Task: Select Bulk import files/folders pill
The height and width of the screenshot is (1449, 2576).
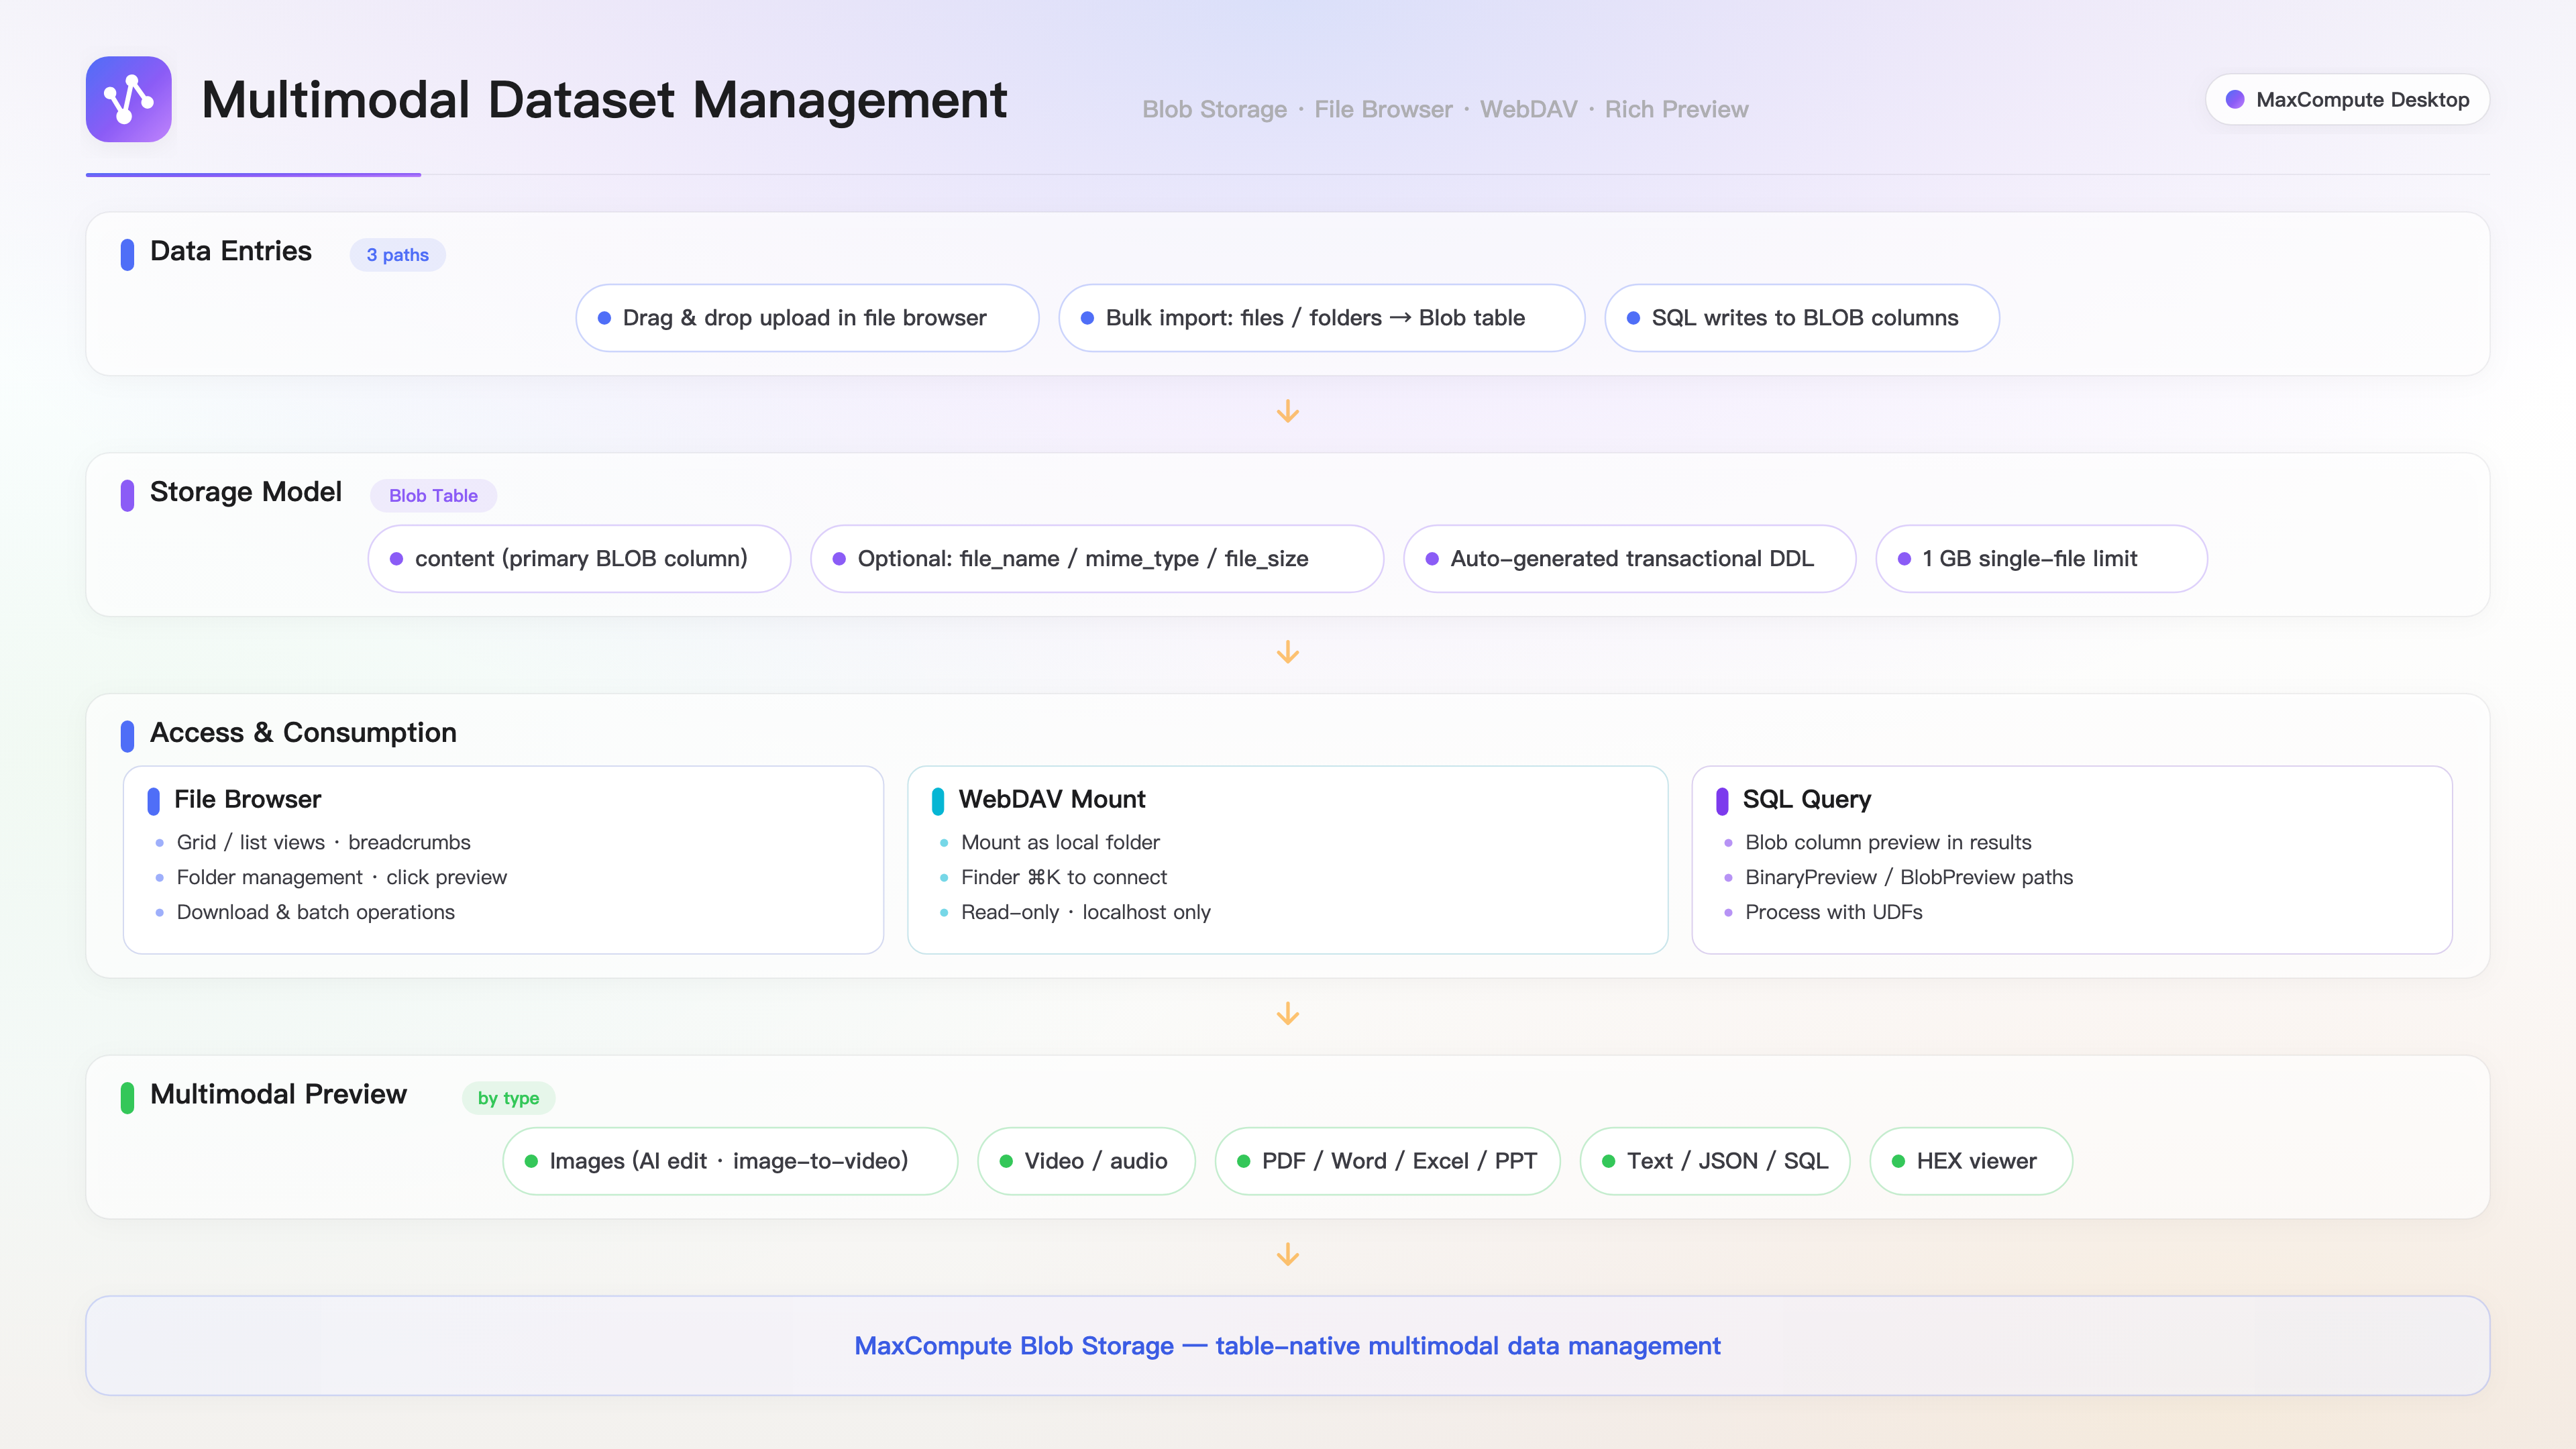Action: click(1321, 318)
